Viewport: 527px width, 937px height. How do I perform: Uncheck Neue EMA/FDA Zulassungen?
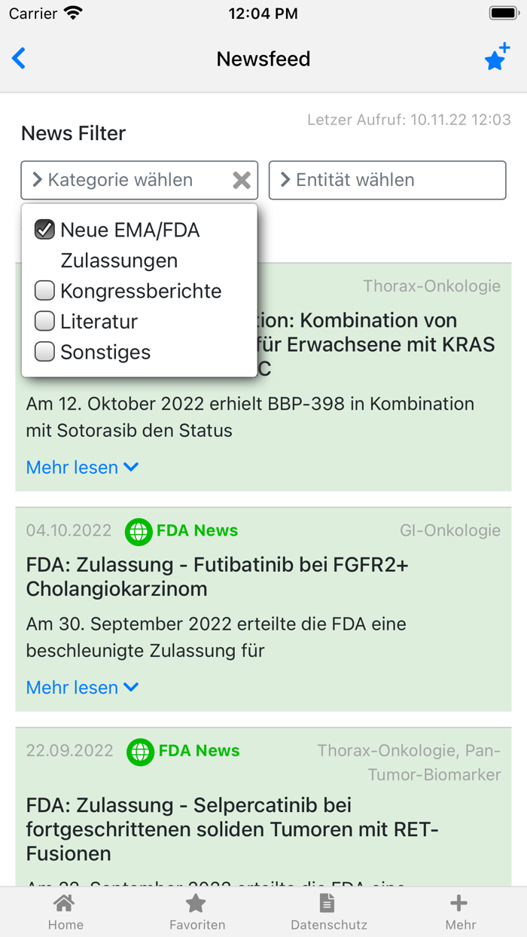pos(44,229)
